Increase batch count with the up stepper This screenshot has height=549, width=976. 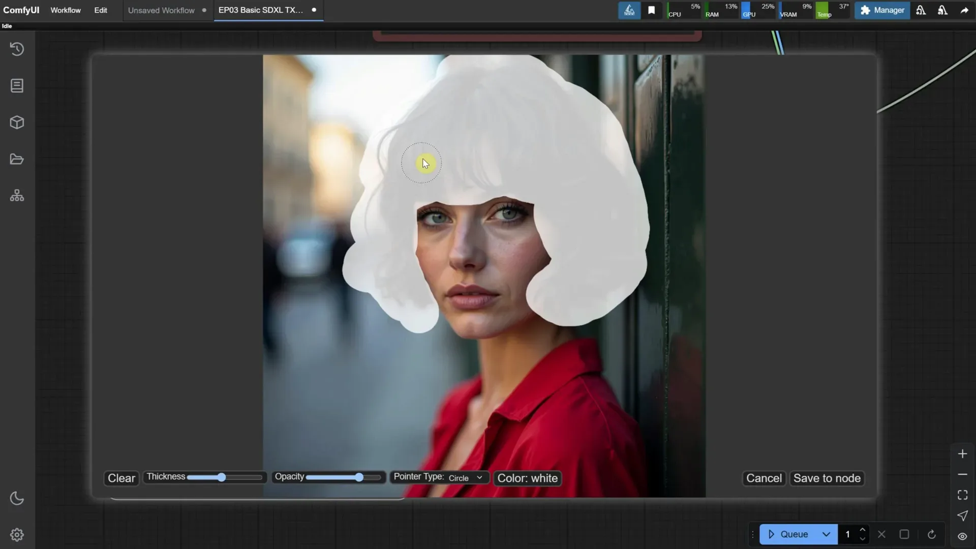point(863,530)
